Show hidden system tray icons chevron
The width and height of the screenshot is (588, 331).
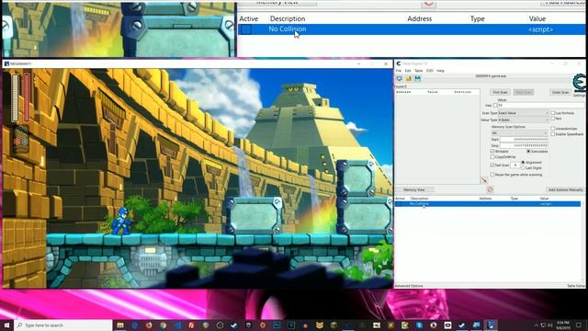pos(536,325)
